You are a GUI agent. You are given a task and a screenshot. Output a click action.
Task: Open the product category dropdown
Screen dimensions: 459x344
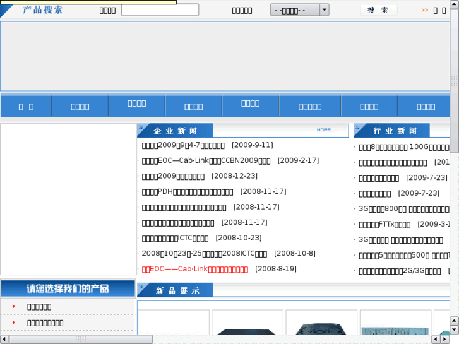pyautogui.click(x=299, y=10)
